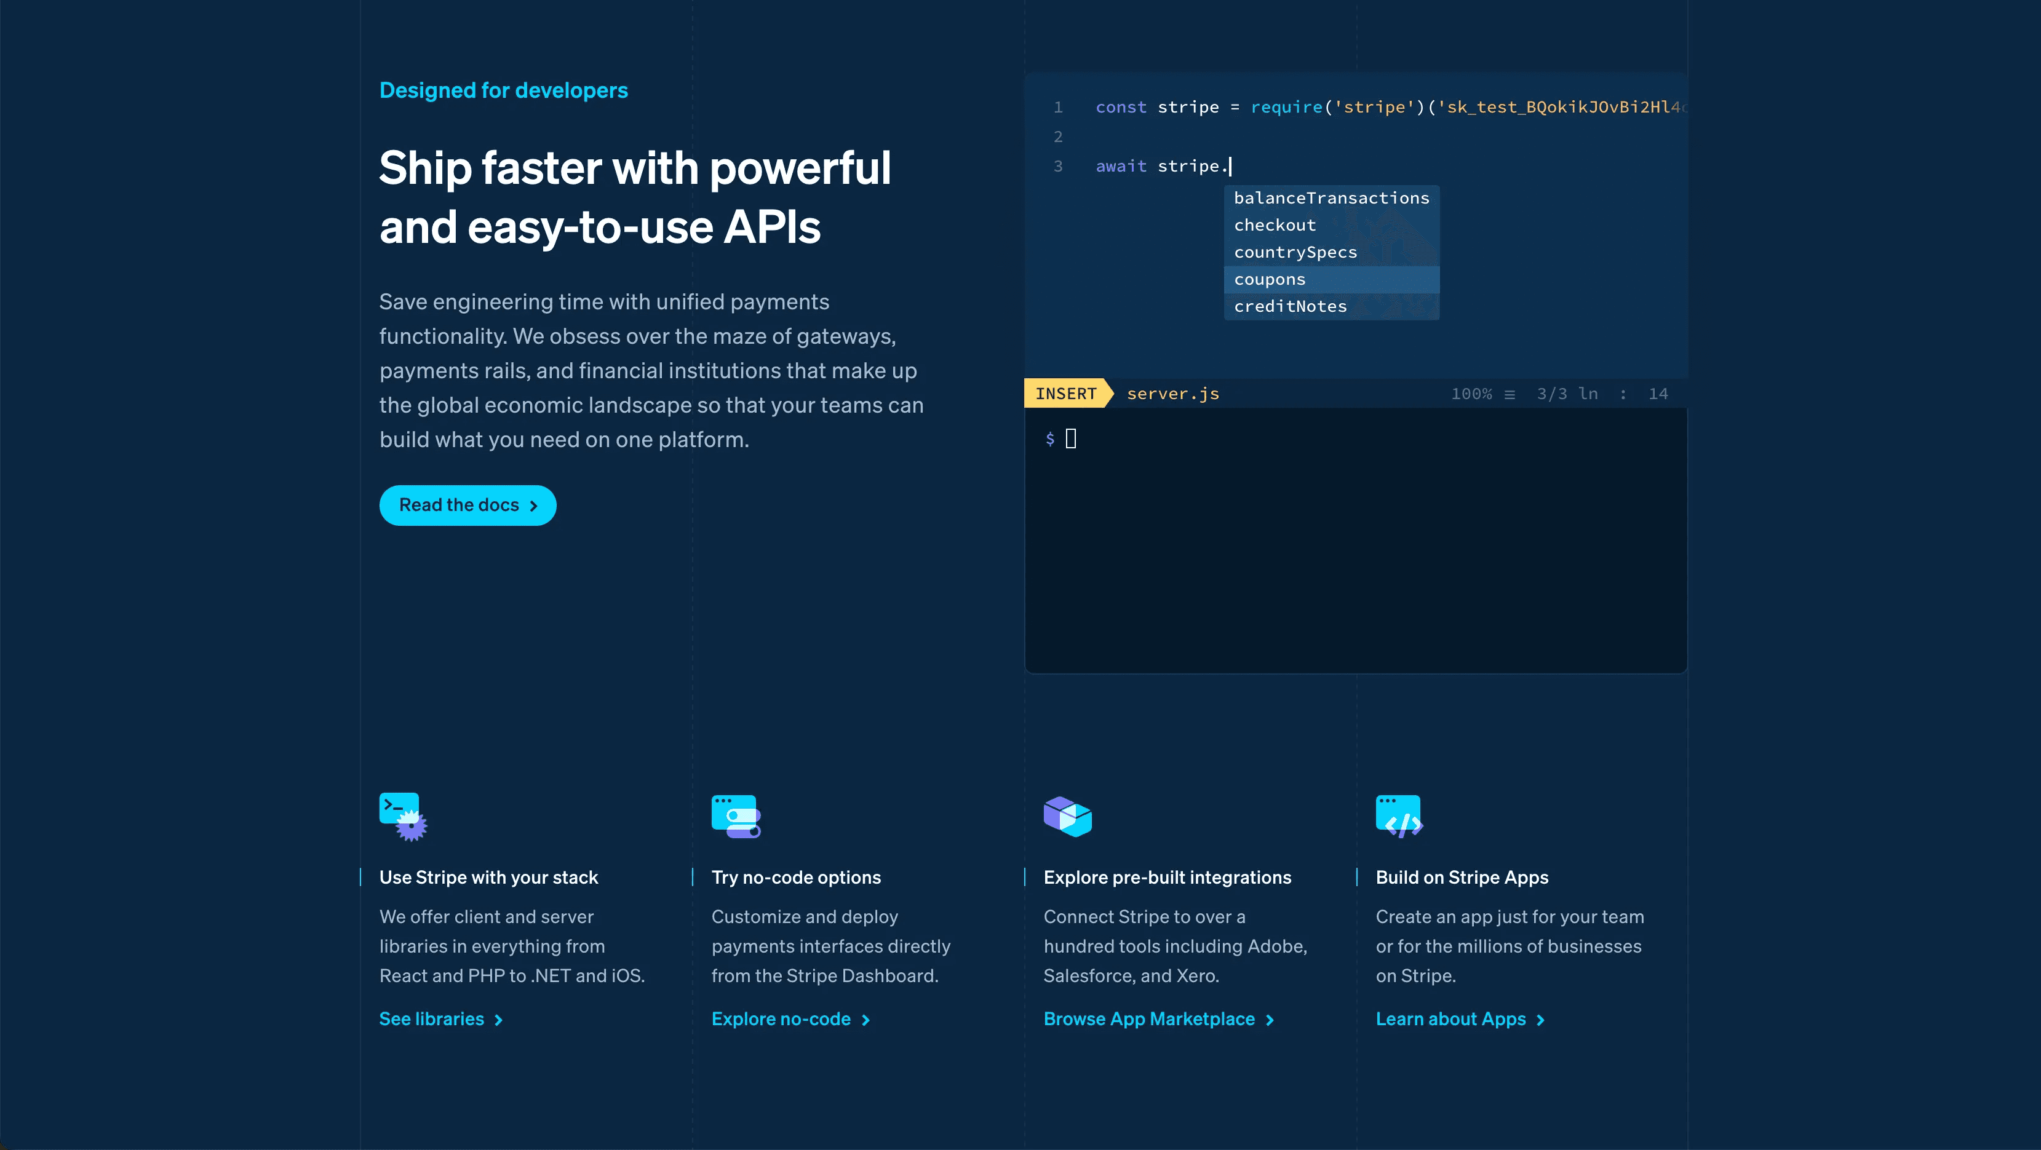
Task: Click the Try no-code options heading
Action: [x=796, y=878]
